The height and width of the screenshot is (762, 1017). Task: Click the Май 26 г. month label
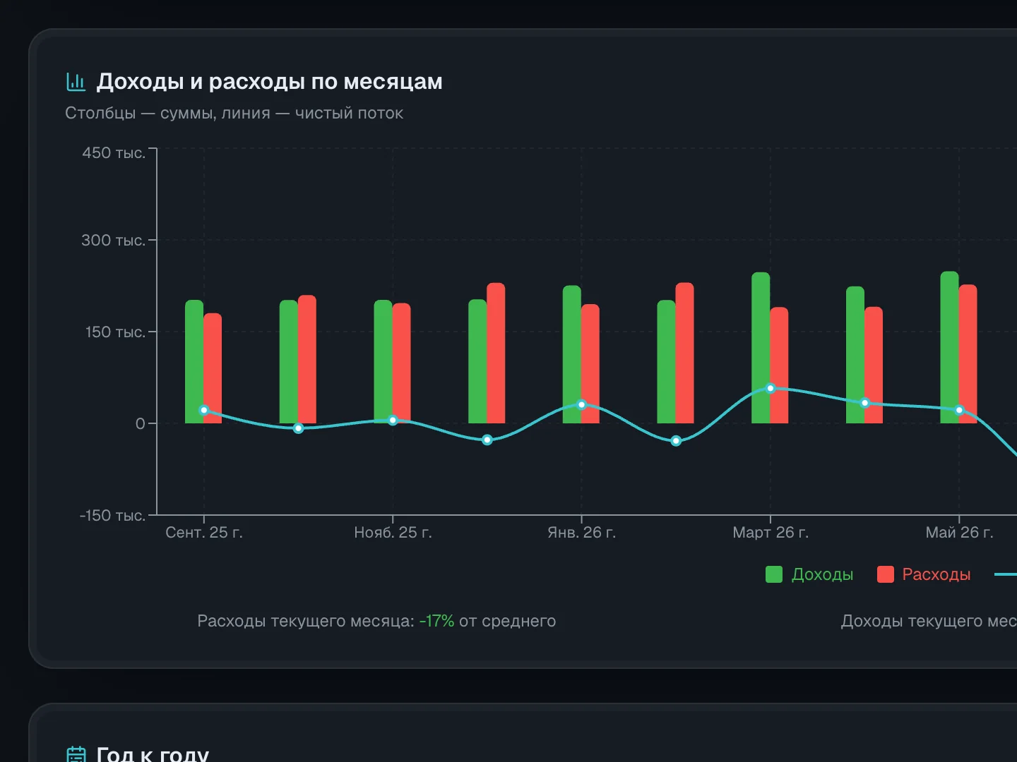(959, 533)
